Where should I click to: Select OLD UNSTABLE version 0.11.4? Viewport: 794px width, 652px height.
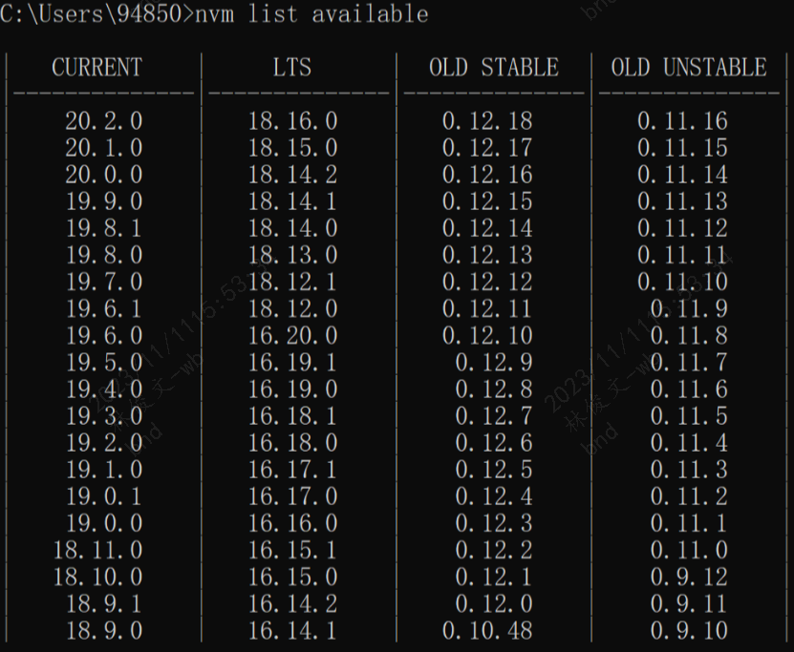(x=689, y=443)
